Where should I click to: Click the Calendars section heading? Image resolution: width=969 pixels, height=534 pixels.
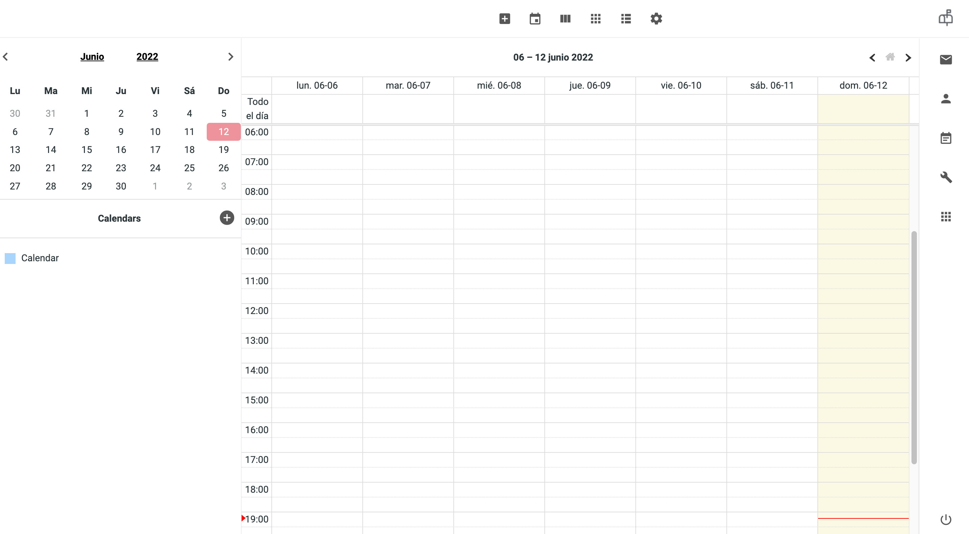tap(119, 218)
